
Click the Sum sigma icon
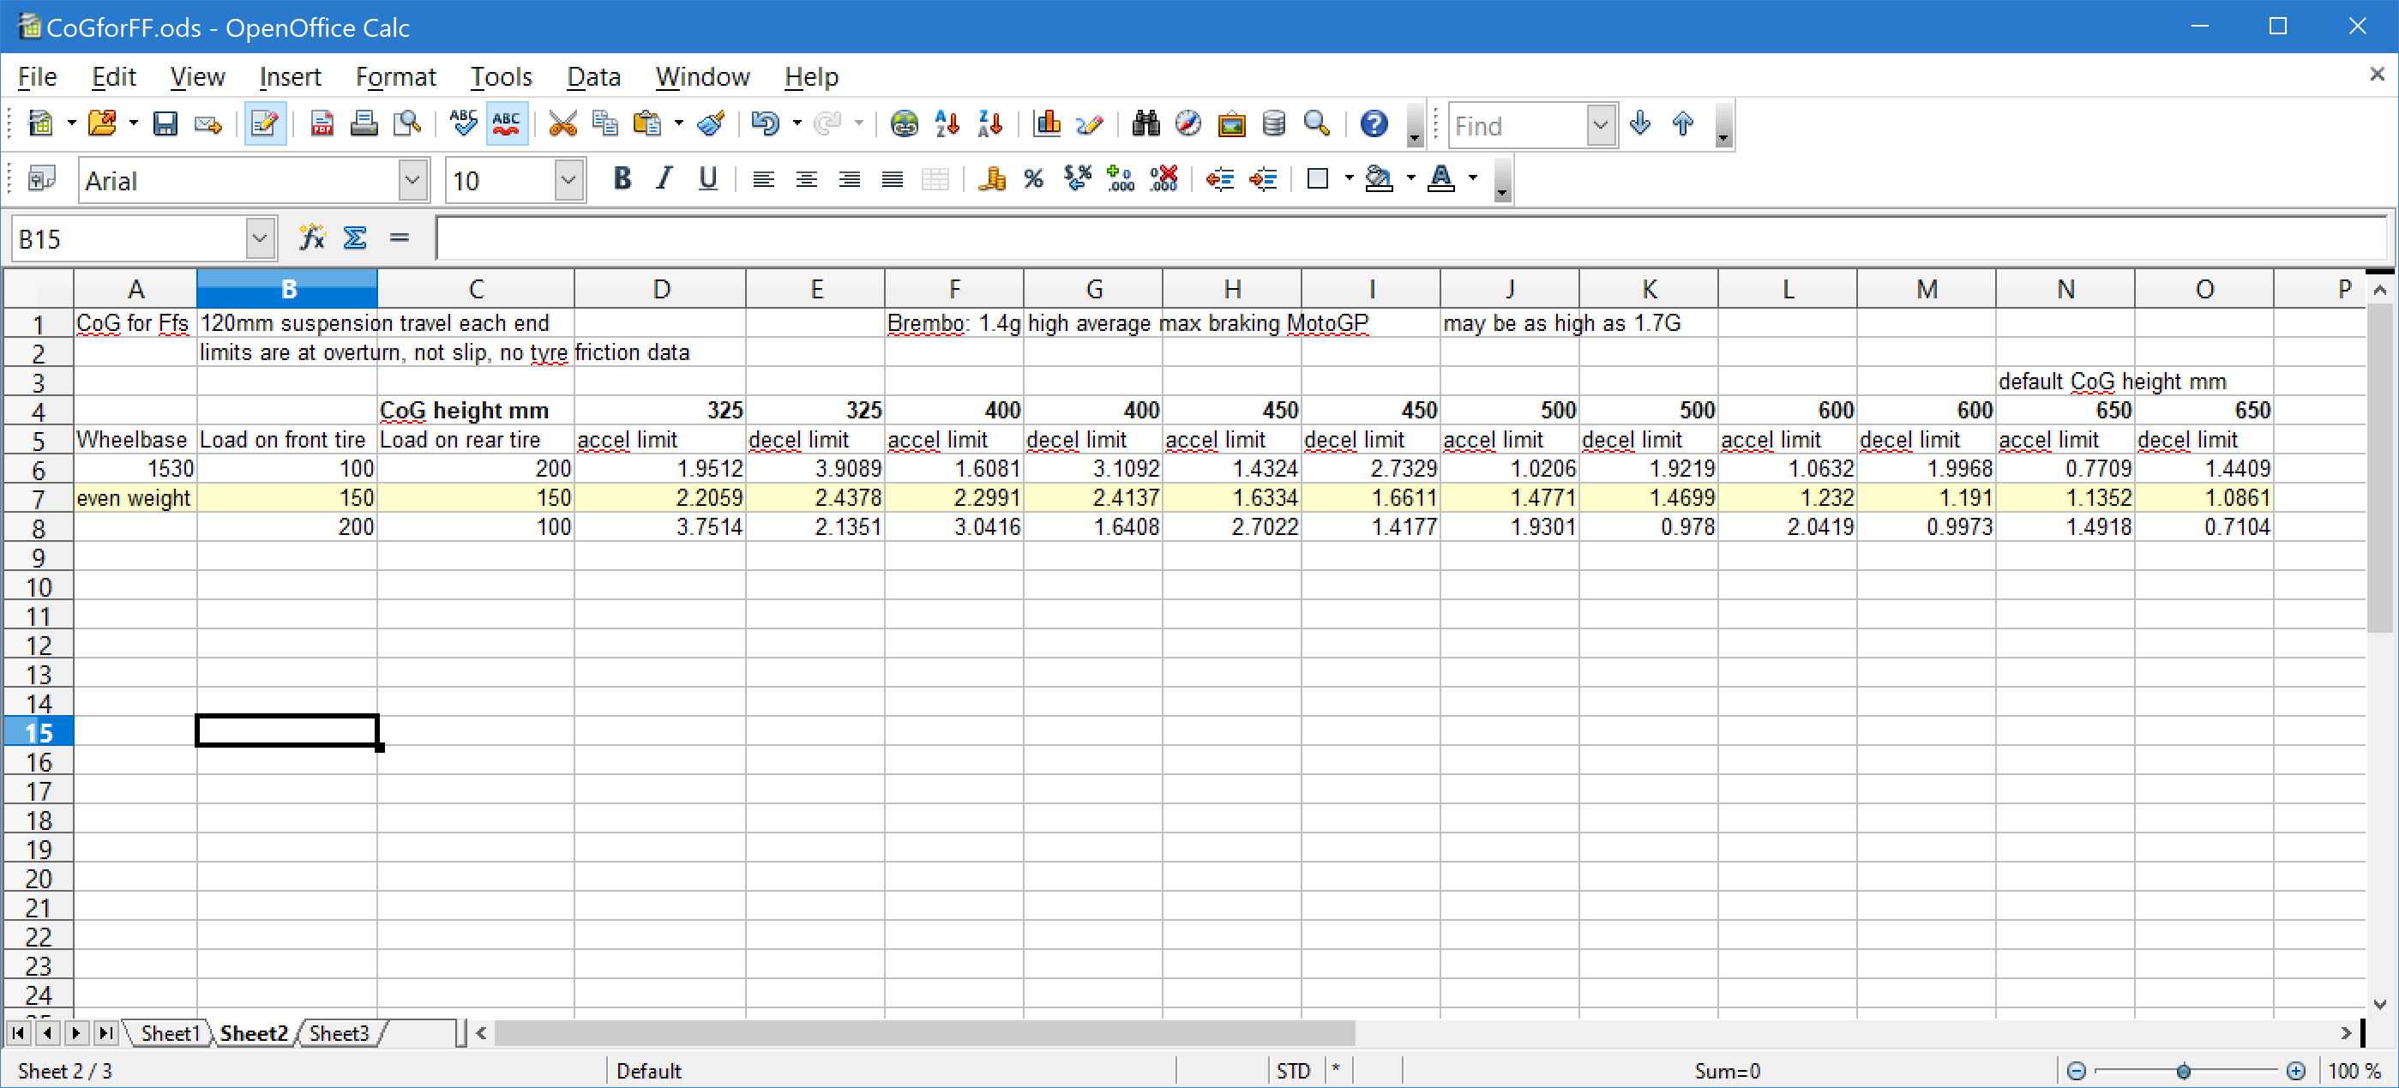355,238
